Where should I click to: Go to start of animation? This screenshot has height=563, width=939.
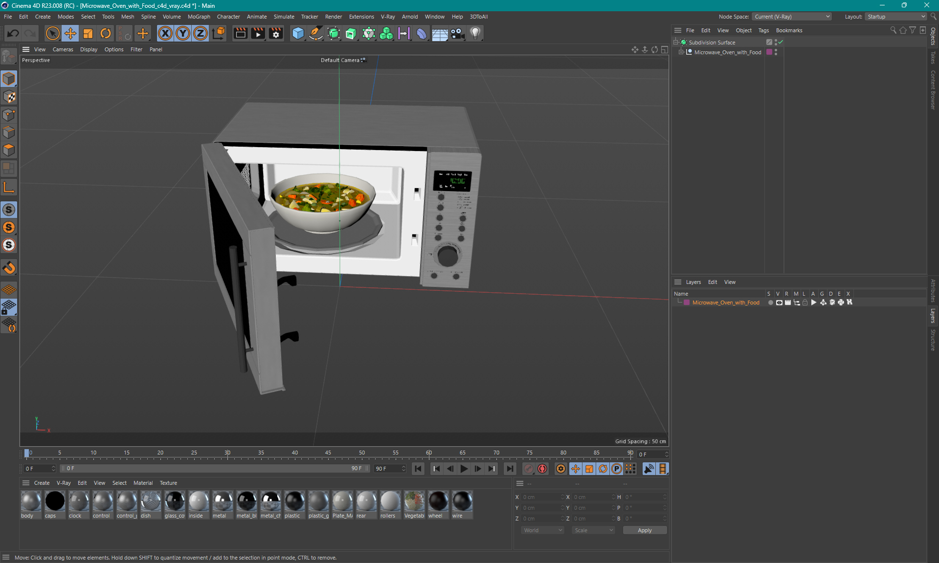tap(418, 469)
